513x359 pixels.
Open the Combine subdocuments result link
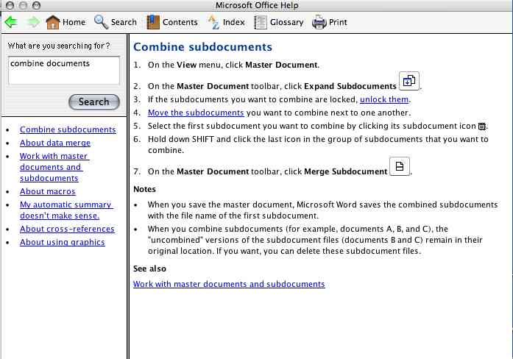[68, 129]
